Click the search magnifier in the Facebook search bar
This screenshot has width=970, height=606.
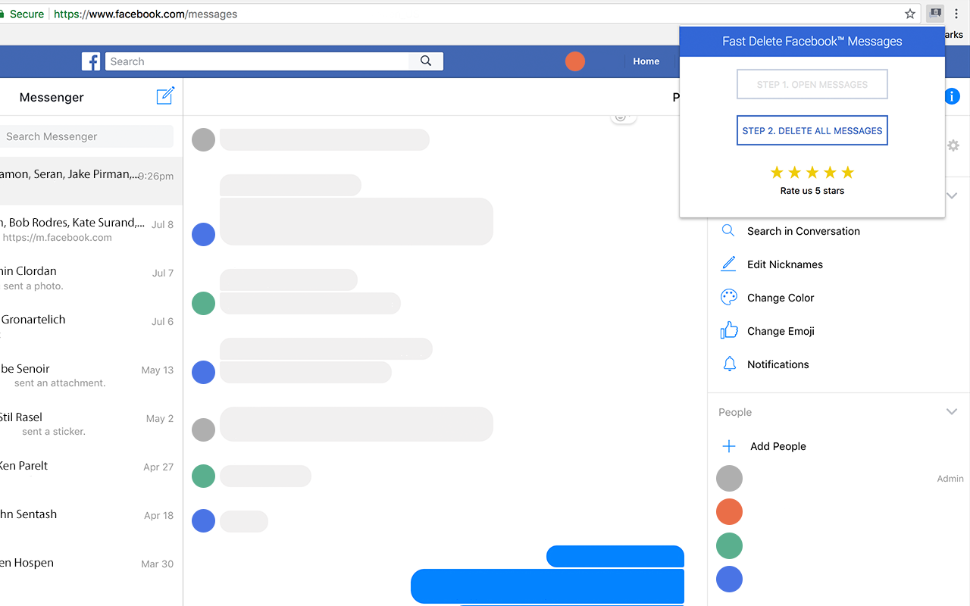click(425, 61)
